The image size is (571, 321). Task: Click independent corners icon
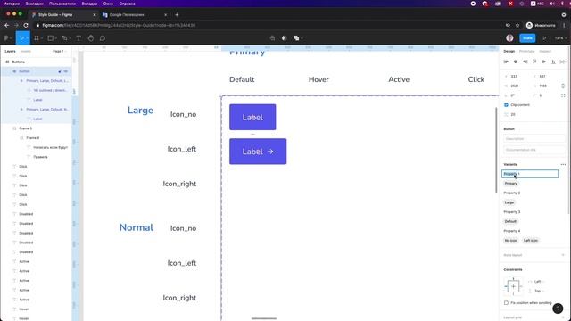tap(563, 95)
